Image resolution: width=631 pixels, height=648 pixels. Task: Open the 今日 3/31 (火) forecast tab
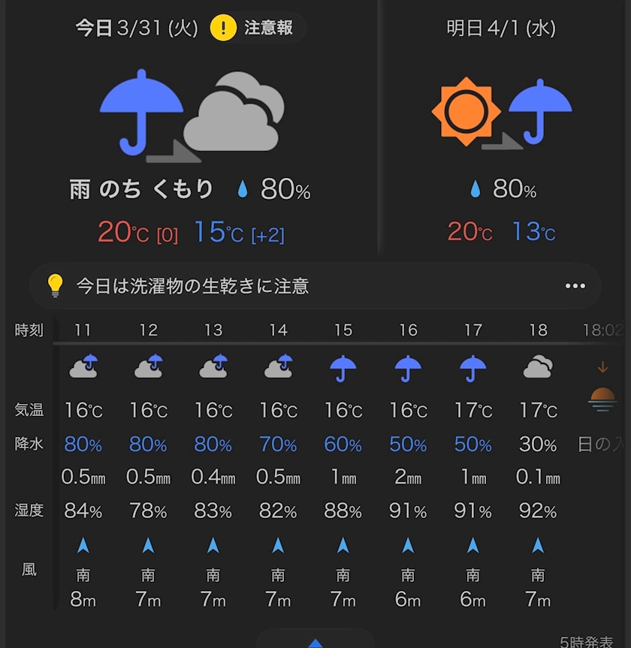click(137, 29)
